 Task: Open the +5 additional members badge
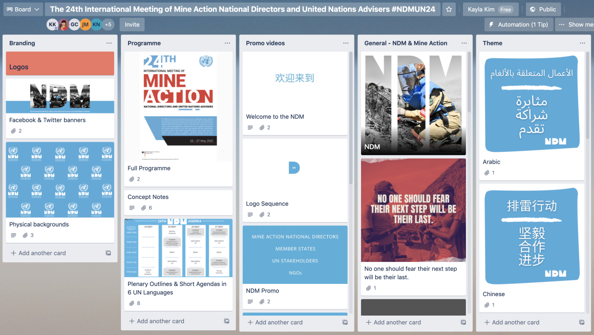pos(108,25)
